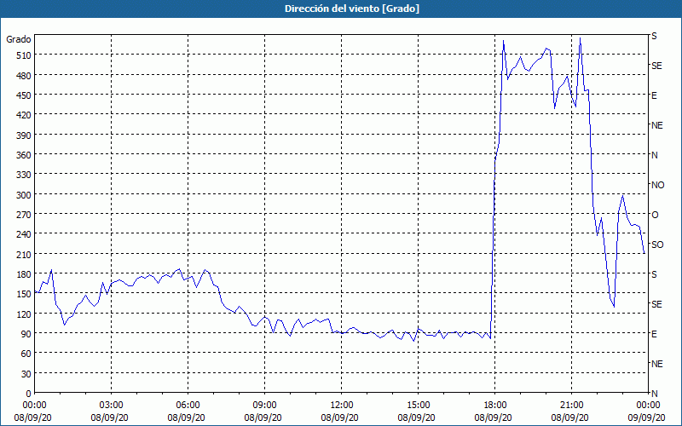682x426 pixels.
Task: Select the 06:00 time axis label
Action: coord(188,406)
